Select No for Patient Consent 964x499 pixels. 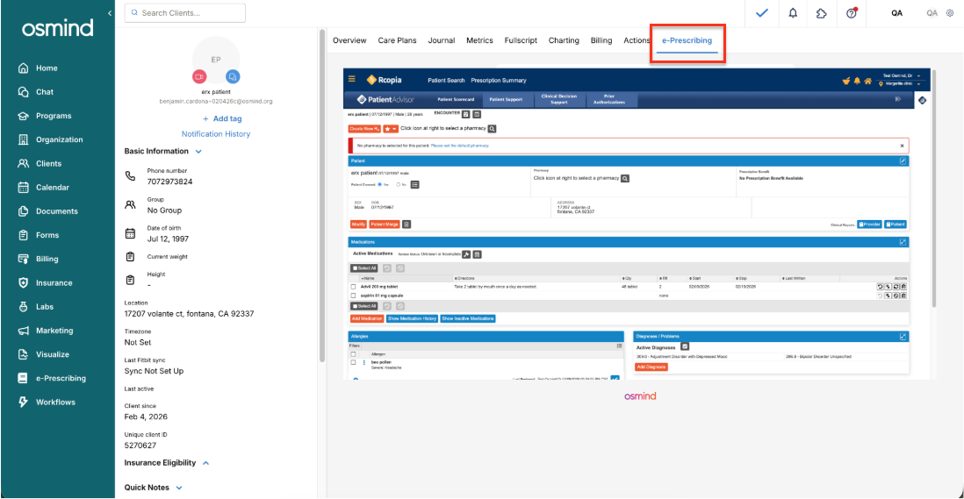[399, 185]
